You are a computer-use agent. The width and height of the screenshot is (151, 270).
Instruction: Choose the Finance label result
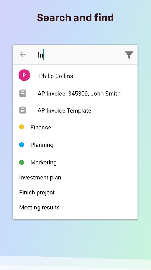75,127
